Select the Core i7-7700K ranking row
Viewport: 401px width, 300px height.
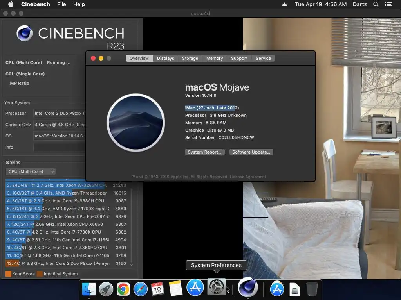coord(66,232)
